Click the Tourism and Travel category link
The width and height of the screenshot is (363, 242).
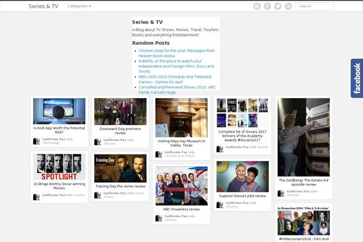click(x=180, y=156)
